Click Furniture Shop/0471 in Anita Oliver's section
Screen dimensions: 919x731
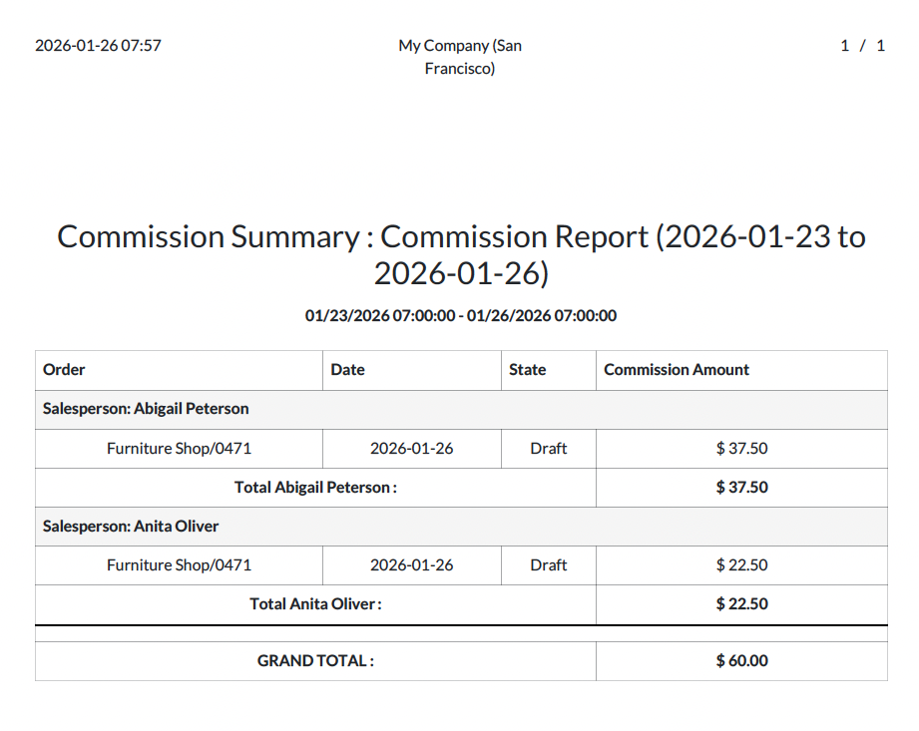pos(179,565)
